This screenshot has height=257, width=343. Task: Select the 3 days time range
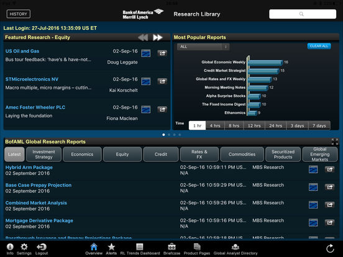coord(297,125)
